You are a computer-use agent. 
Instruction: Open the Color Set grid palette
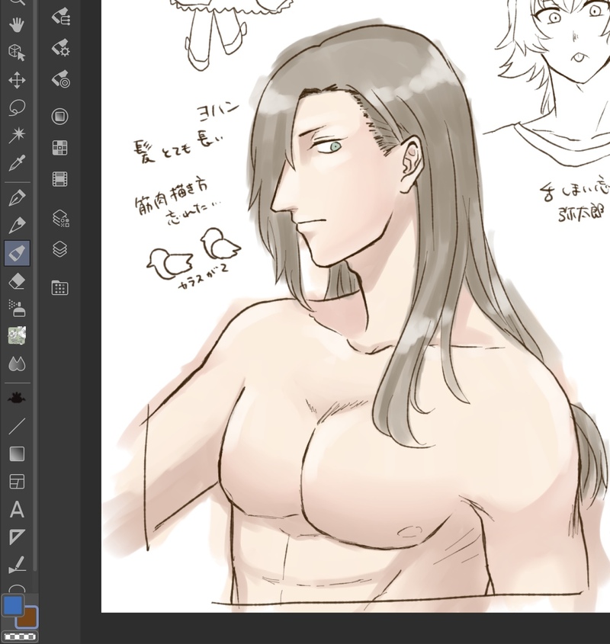59,148
